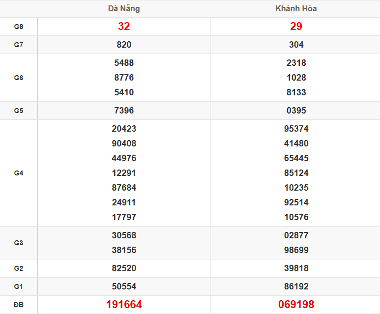This screenshot has width=380, height=314.
Task: Pick the G6 number 1028
Action: coord(296,78)
